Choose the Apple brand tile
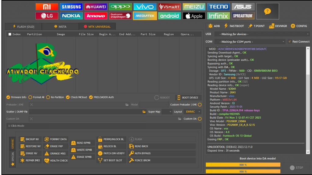This screenshot has height=175, width=312. click(194, 16)
